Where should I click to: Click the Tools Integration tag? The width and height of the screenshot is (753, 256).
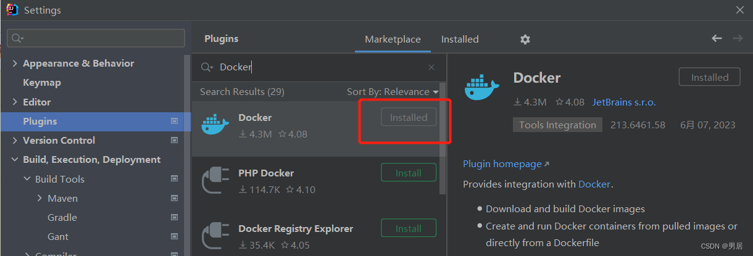tap(557, 125)
